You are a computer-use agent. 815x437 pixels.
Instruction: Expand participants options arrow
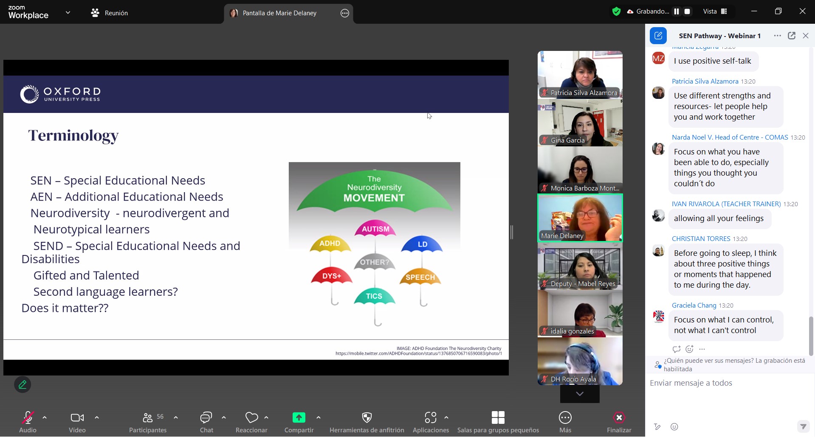coord(176,418)
